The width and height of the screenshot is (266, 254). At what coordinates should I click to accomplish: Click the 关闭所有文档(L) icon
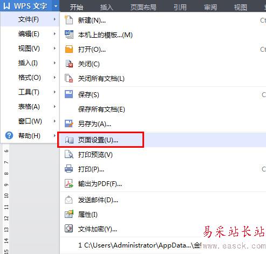point(69,78)
